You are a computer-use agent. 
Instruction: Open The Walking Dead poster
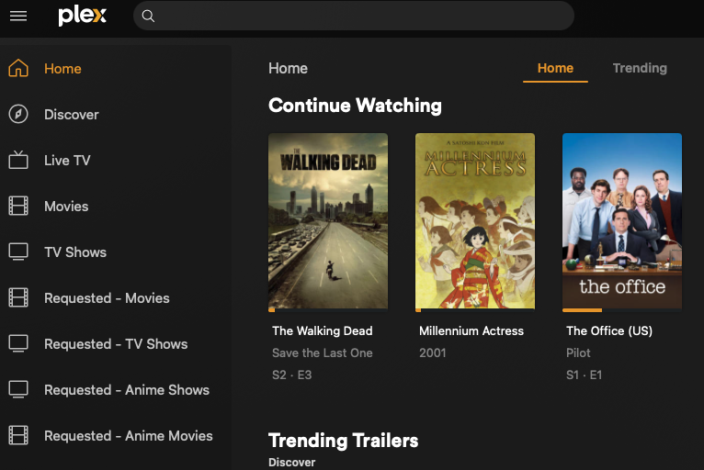coord(328,220)
